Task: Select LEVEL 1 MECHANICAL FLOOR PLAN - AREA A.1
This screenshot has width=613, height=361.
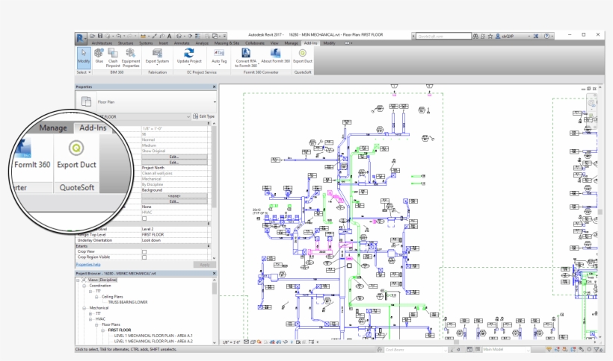Action: coord(153,336)
